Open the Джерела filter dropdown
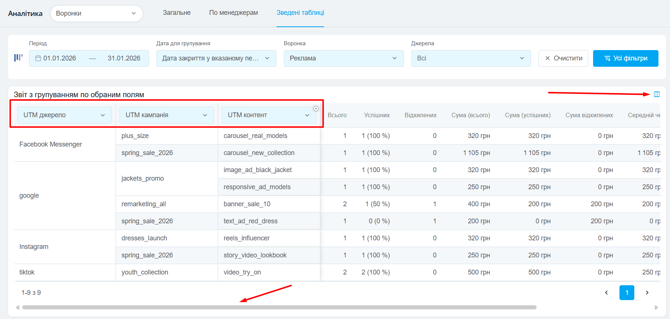 [471, 58]
